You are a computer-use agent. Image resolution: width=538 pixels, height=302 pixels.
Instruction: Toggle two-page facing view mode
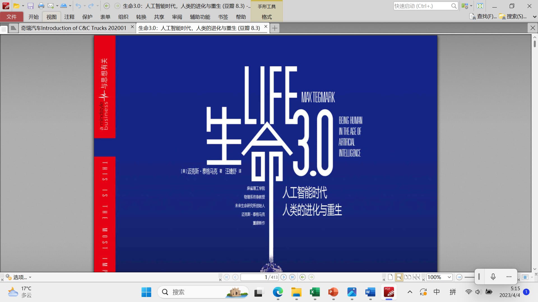(407, 277)
